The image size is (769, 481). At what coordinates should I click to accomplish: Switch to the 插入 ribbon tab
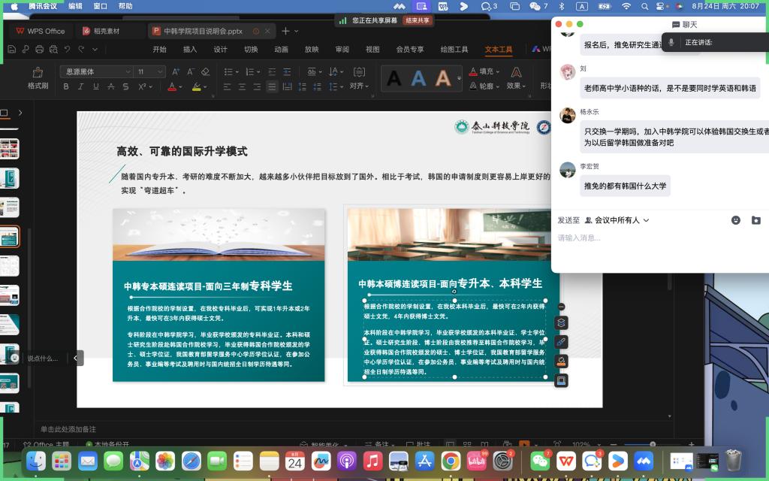click(x=190, y=50)
